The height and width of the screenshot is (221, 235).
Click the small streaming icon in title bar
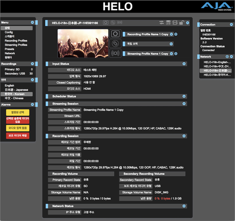(x=120, y=22)
